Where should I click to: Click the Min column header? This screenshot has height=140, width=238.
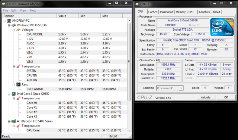tap(90, 16)
